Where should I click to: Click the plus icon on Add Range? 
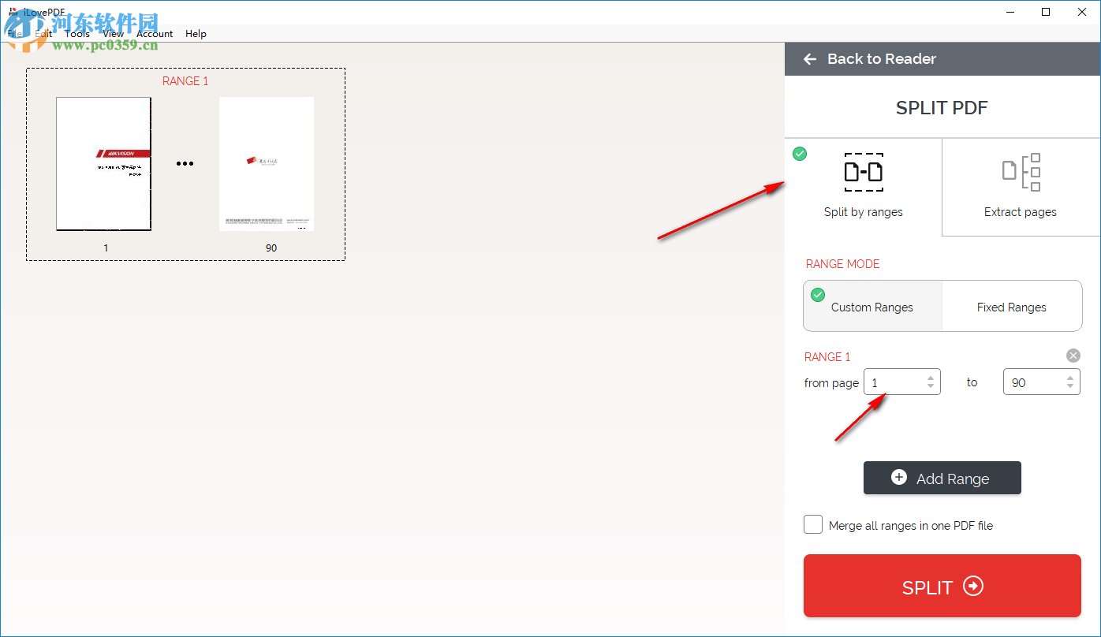pos(899,477)
